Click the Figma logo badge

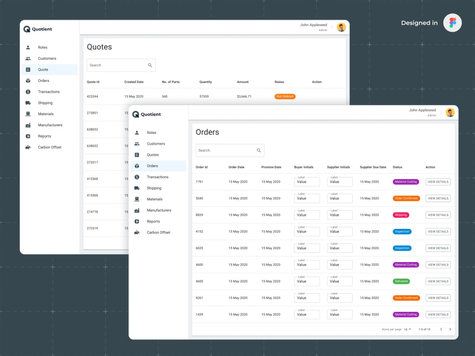[452, 23]
